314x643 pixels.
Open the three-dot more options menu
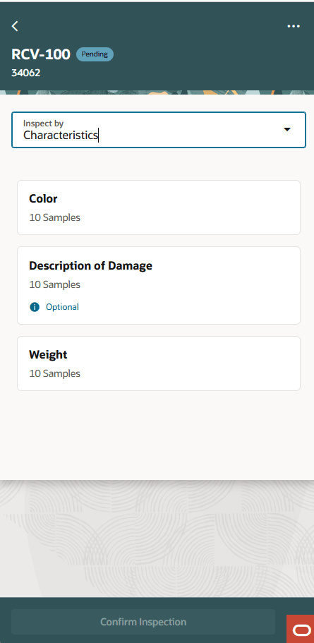click(x=294, y=26)
